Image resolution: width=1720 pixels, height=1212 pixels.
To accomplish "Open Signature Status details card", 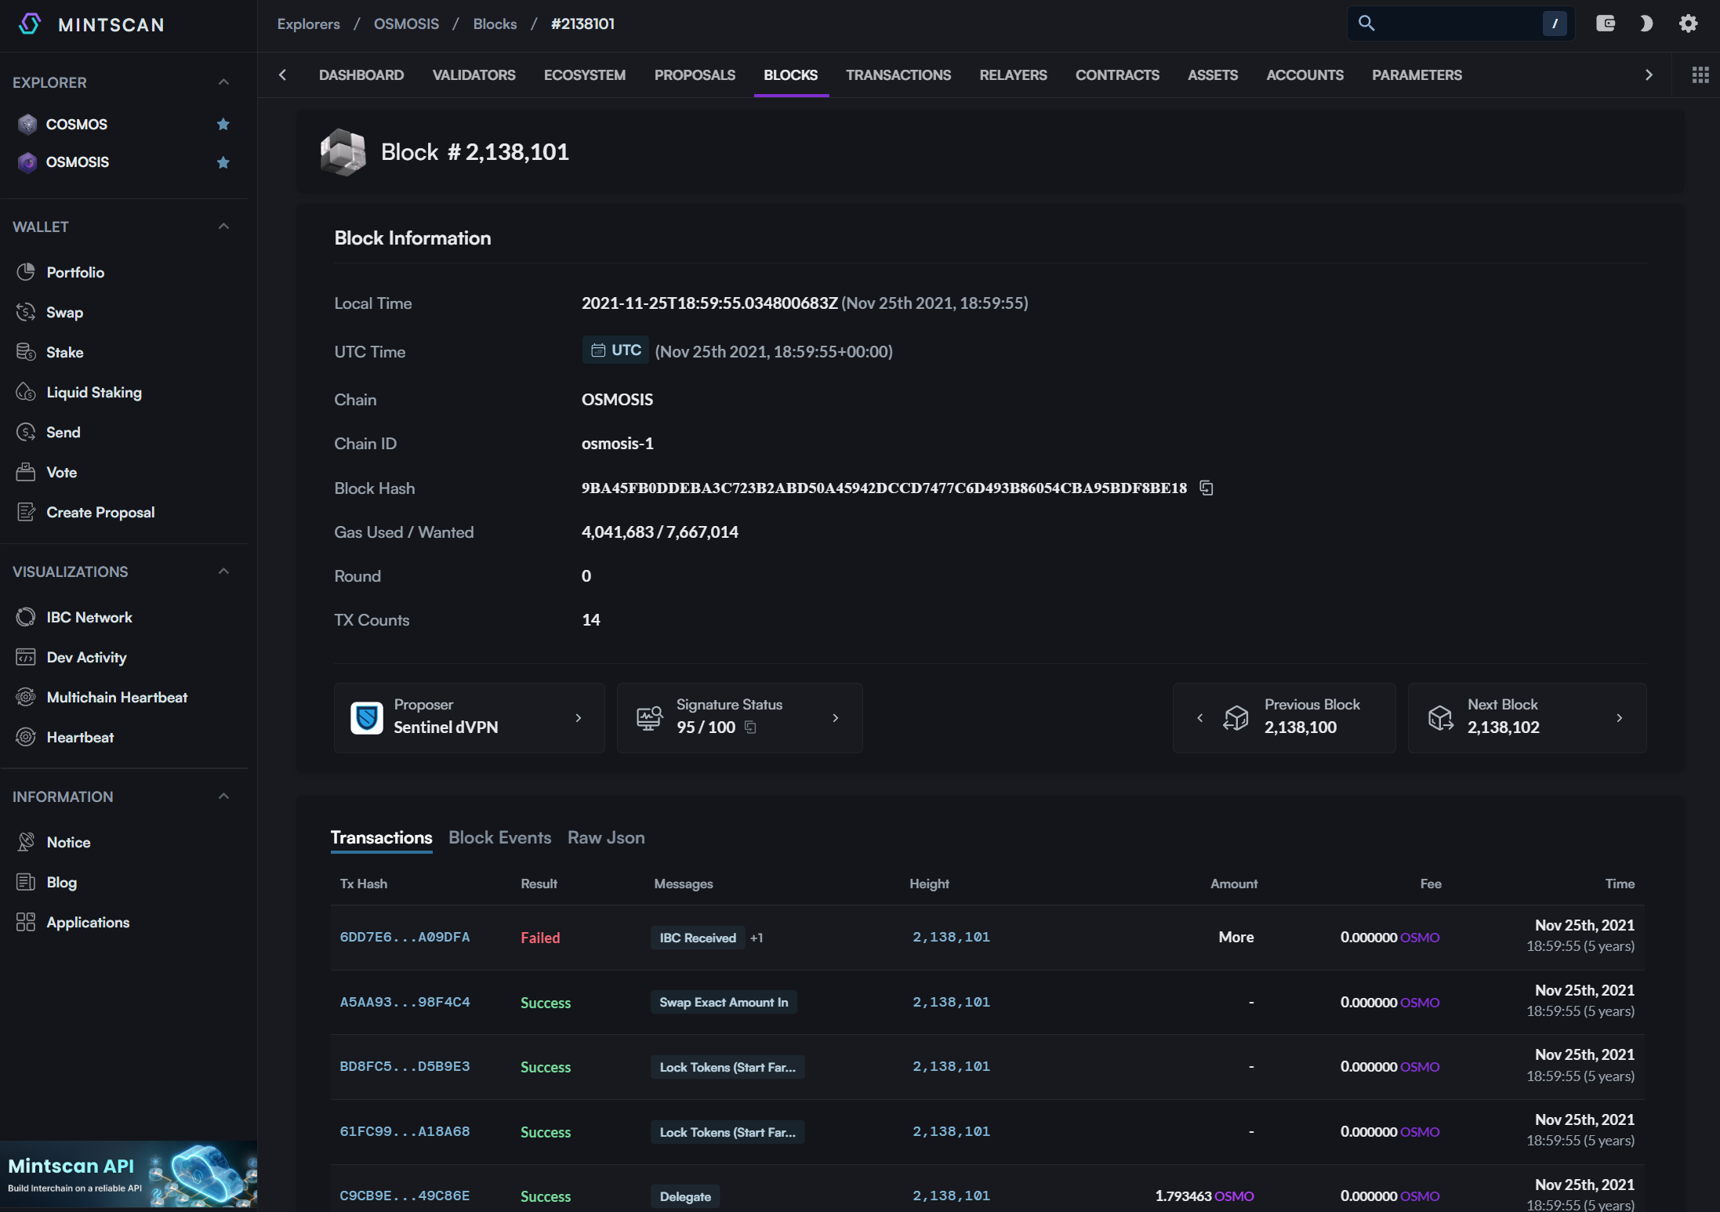I will pyautogui.click(x=739, y=717).
